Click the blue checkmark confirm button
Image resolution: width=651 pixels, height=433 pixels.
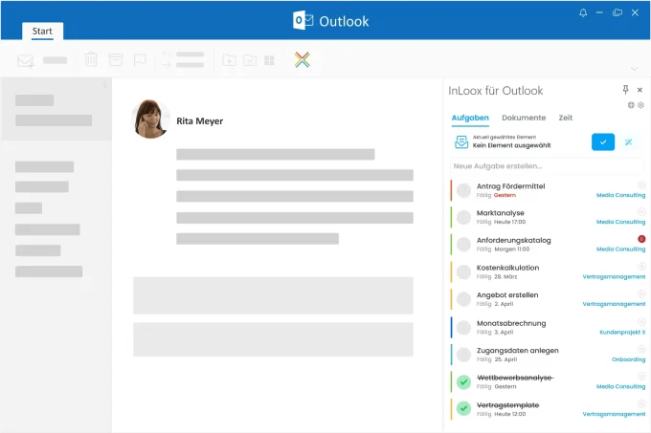click(x=602, y=141)
